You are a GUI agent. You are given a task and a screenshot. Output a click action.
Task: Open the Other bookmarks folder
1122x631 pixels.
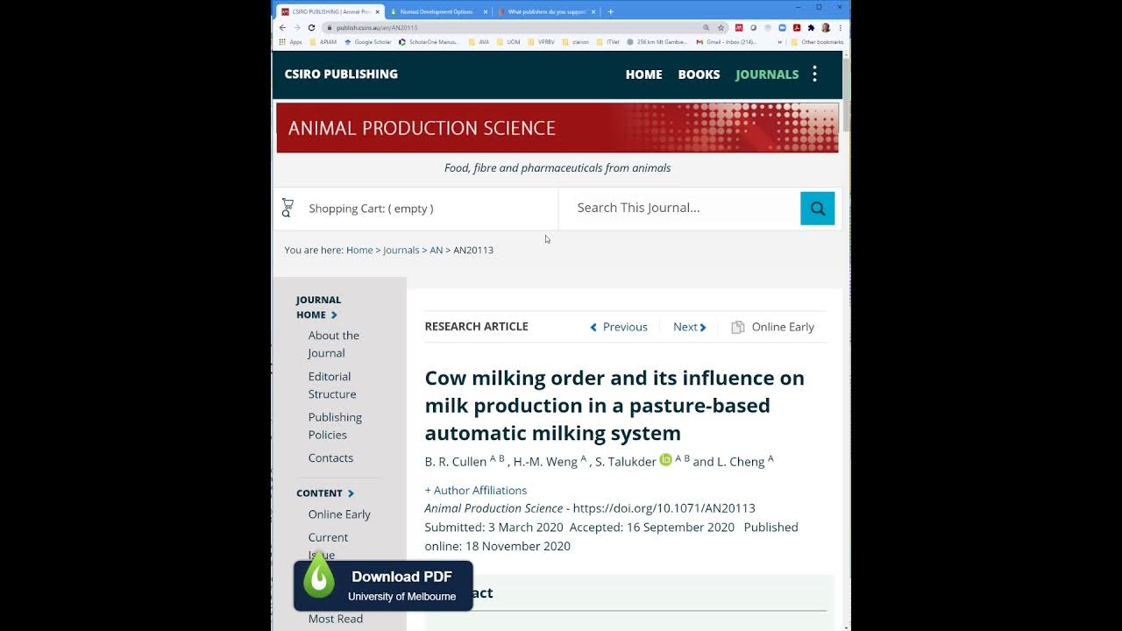[x=817, y=42]
